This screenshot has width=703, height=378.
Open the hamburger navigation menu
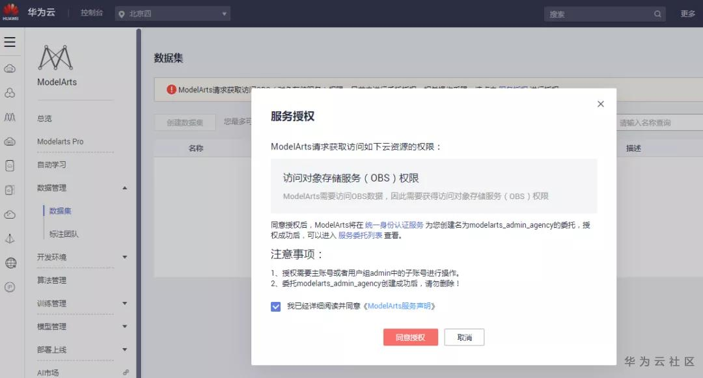tap(10, 42)
